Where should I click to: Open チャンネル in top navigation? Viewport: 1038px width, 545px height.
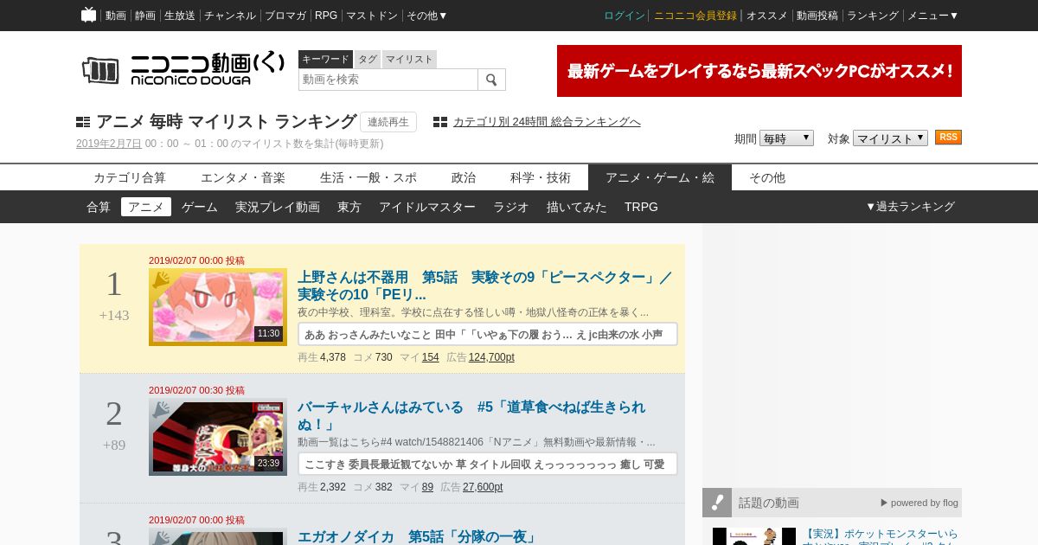230,16
